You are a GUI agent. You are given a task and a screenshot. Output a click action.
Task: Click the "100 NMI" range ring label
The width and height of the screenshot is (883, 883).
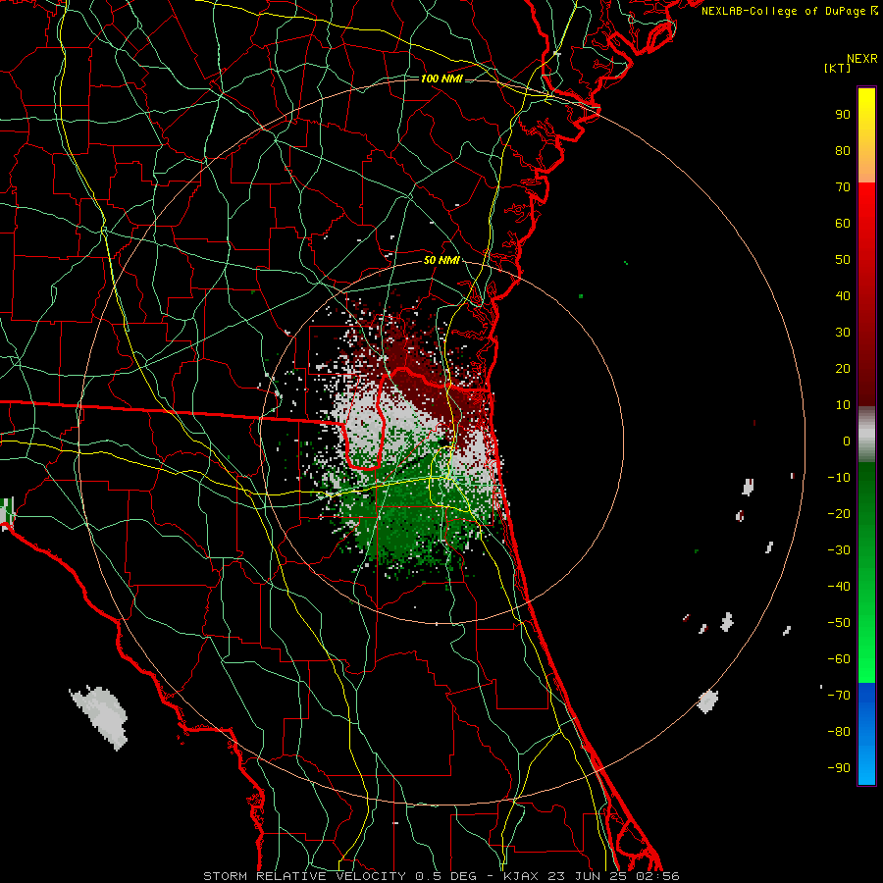click(x=441, y=78)
